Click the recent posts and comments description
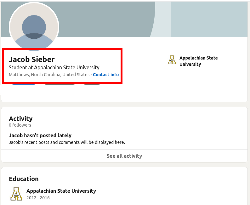This screenshot has width=250, height=205. coord(67,142)
